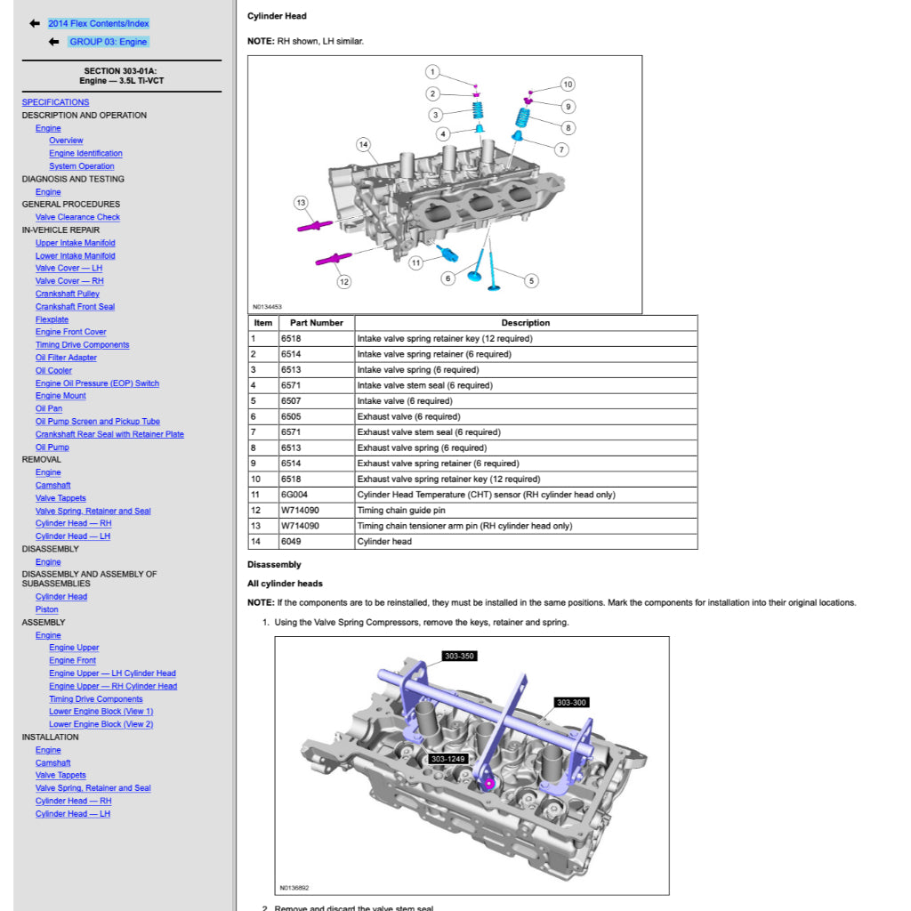This screenshot has width=911, height=911.
Task: Open Cylinder Head — LH under Installation
Action: pos(73,814)
